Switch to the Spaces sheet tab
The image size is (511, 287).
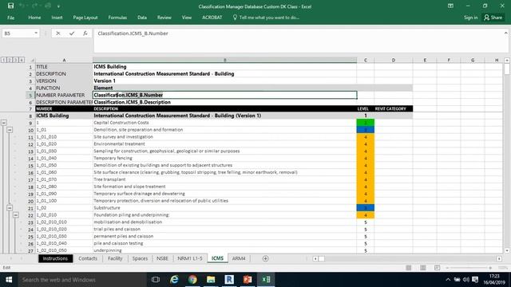pos(140,258)
